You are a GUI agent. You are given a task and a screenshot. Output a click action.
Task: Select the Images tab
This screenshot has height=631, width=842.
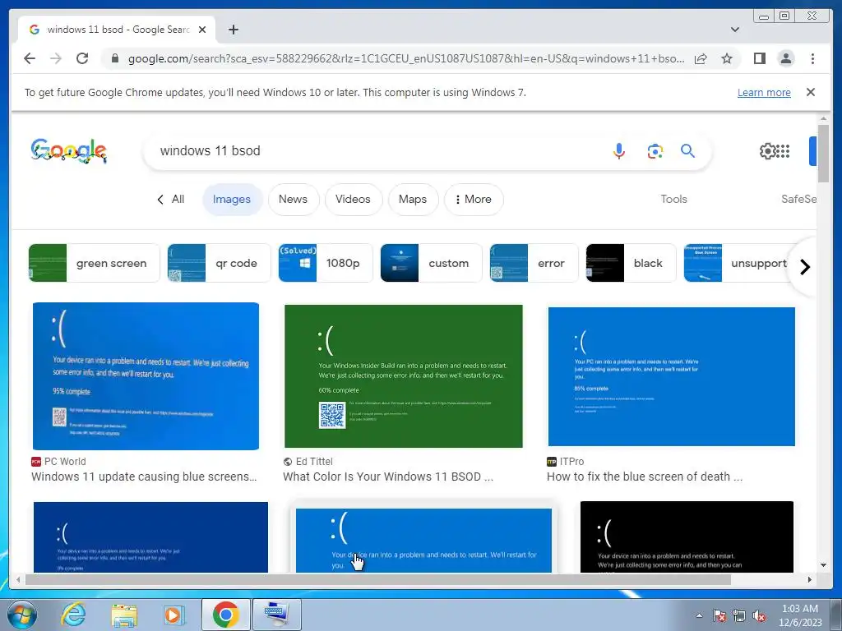point(232,199)
